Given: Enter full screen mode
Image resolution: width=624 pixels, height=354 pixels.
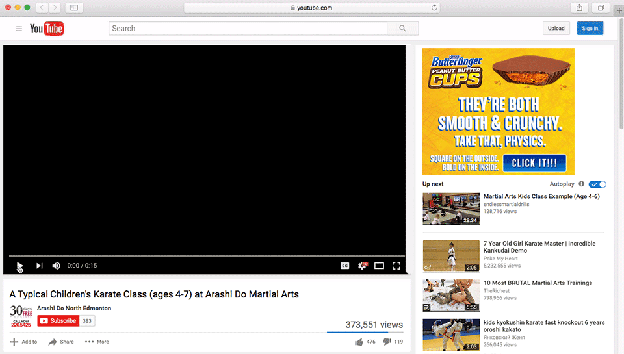Looking at the screenshot, I should click(396, 266).
